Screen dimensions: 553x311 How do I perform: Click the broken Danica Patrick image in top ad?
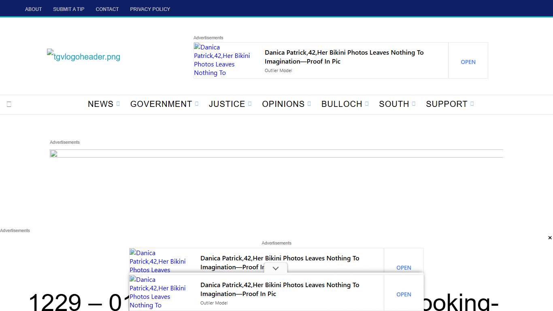coord(222,60)
